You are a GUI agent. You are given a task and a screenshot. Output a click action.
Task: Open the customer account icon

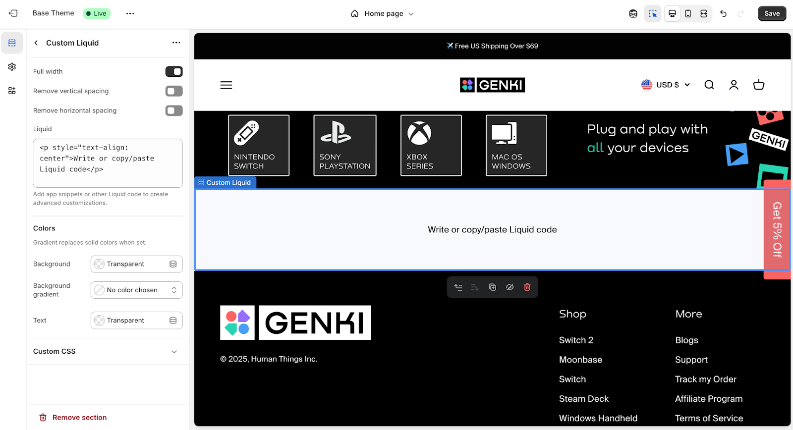734,85
